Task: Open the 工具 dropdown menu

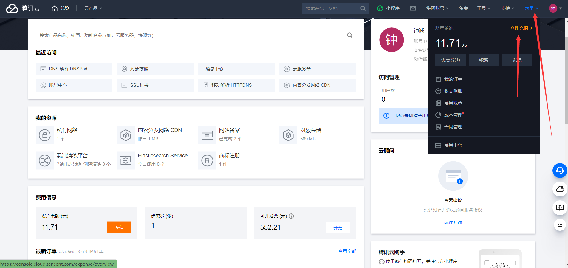Action: coord(483,8)
